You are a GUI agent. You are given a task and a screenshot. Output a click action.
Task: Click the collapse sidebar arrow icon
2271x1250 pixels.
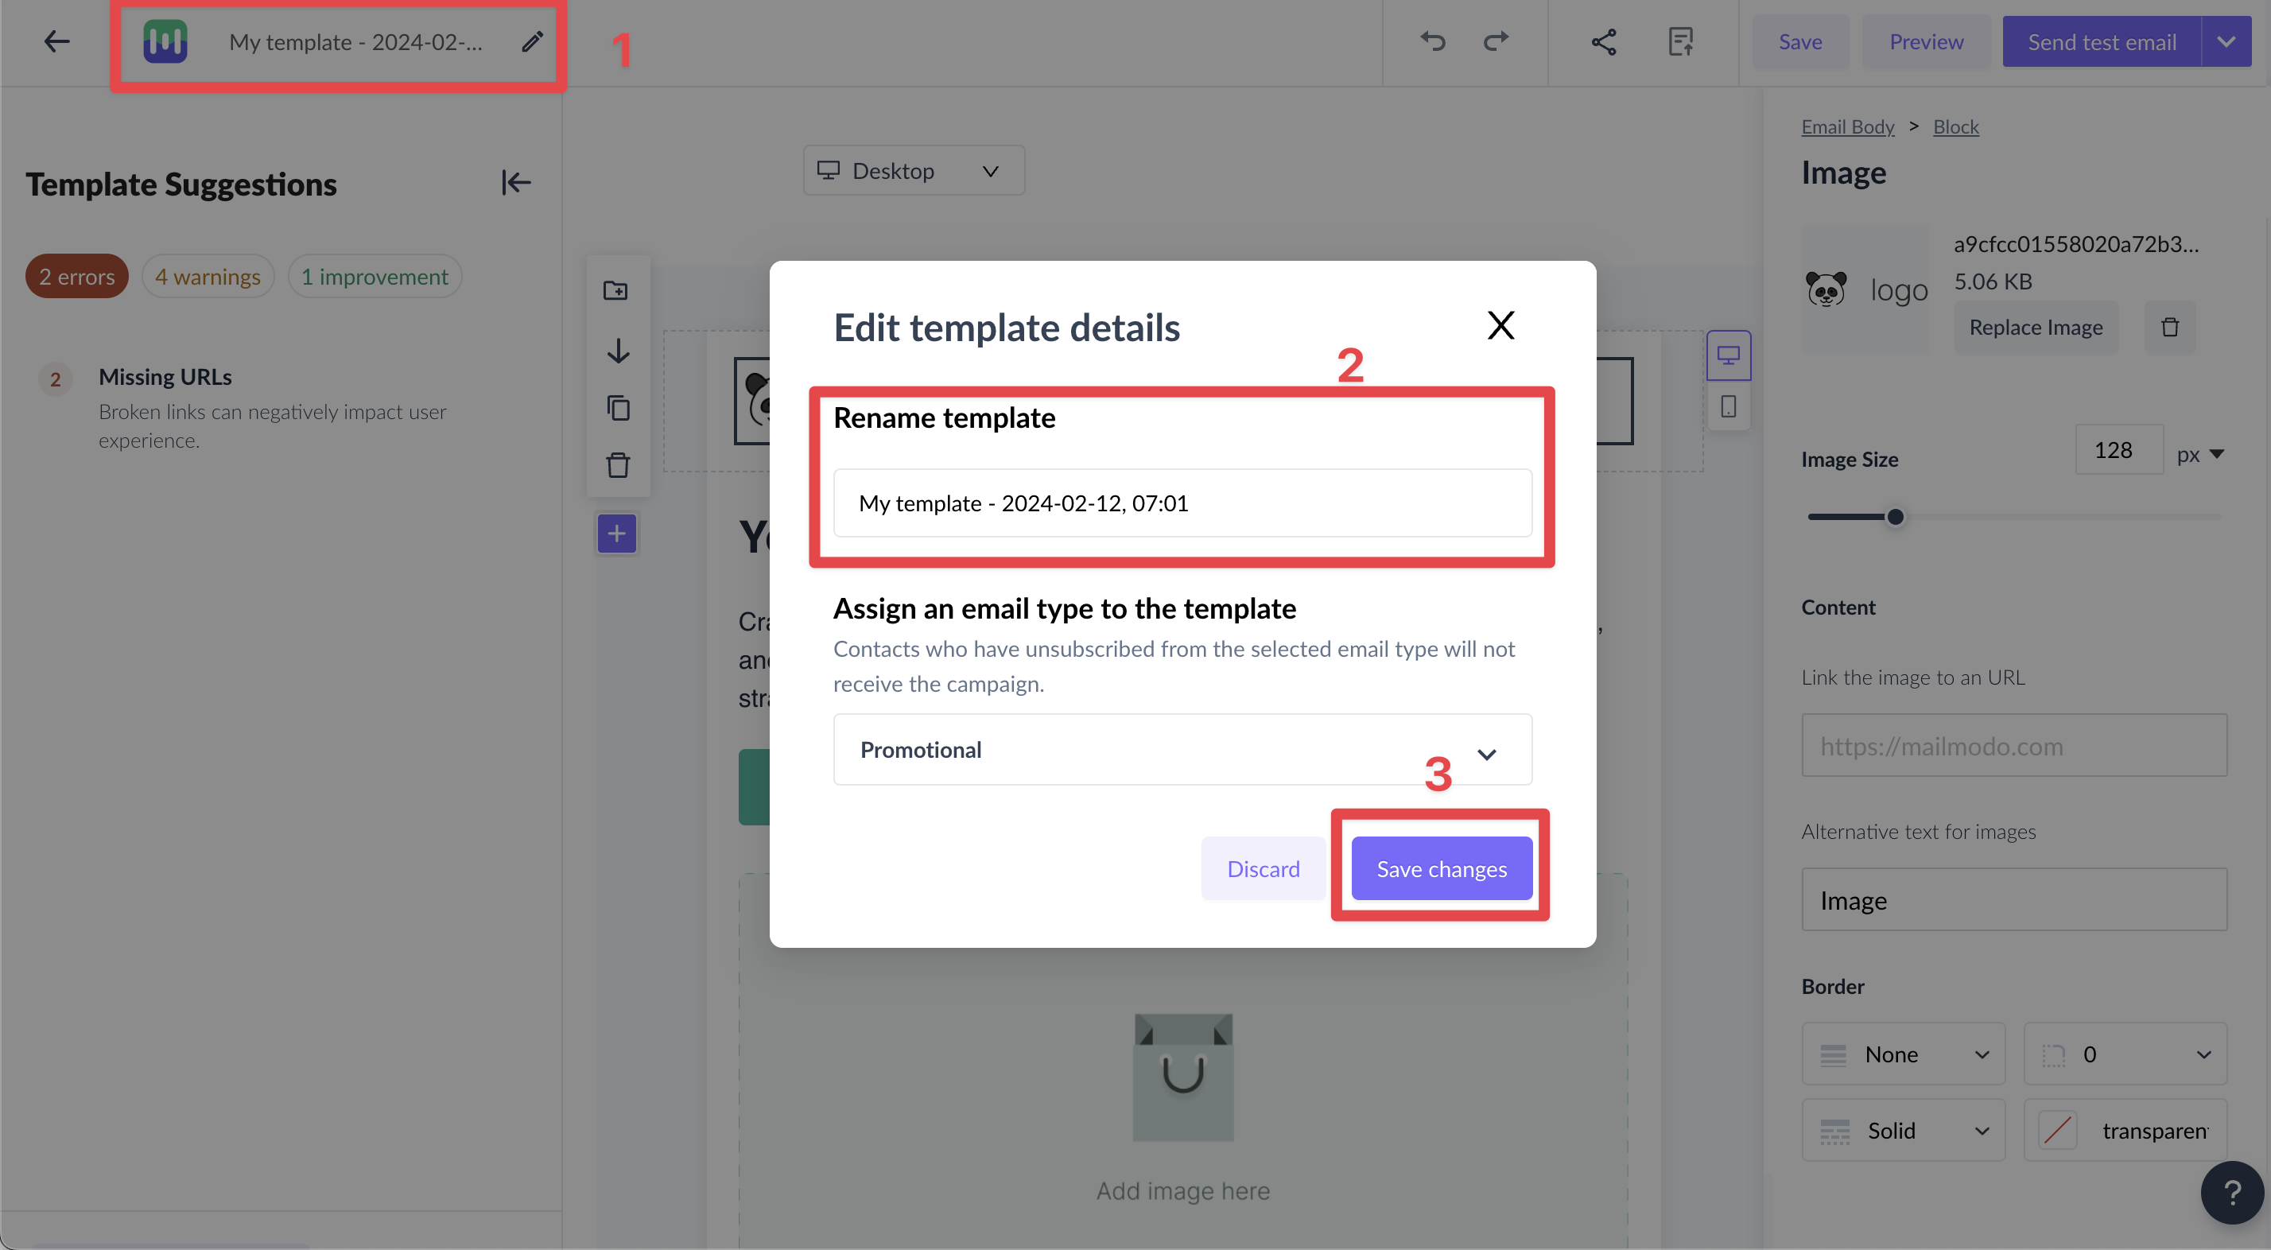(517, 181)
